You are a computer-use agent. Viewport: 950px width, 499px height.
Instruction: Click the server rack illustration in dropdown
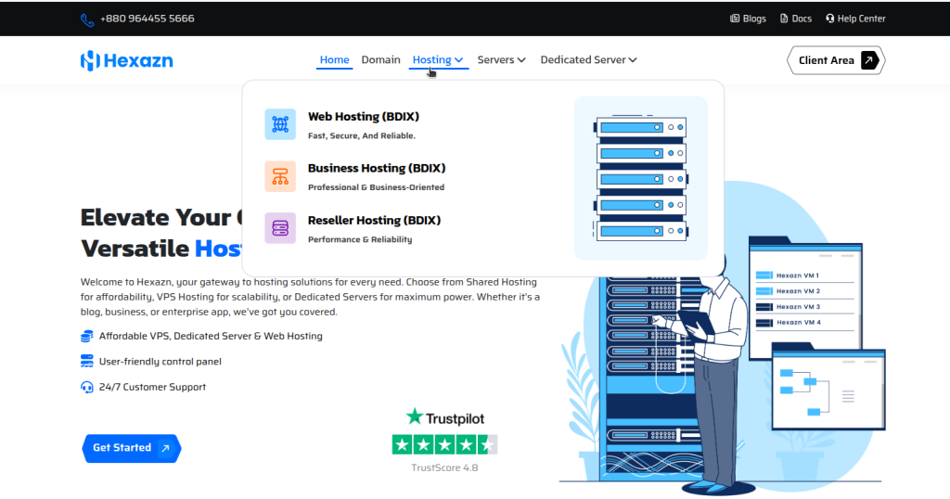[x=640, y=178]
